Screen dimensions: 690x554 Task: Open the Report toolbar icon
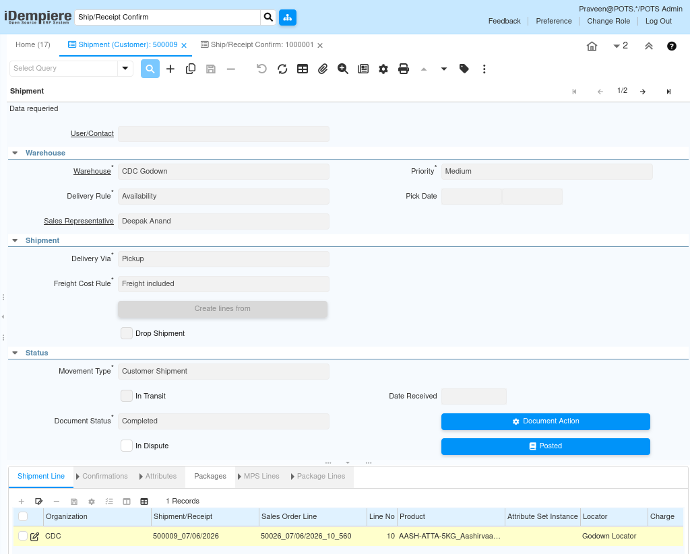363,69
